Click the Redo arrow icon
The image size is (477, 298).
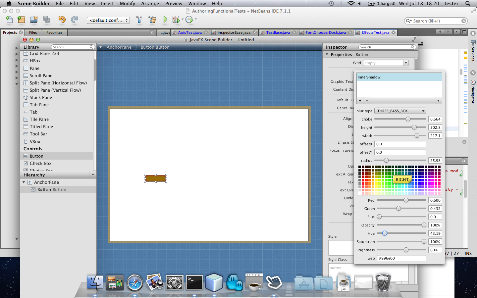click(x=75, y=20)
